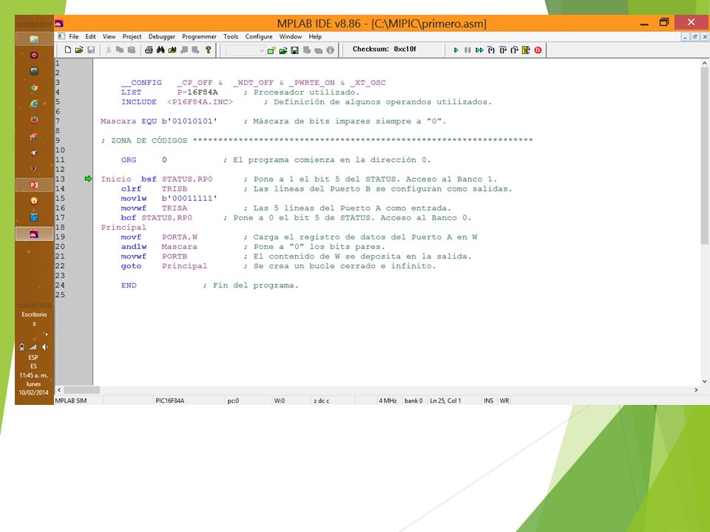Click the Build Options info icon
The image size is (710, 532).
click(x=331, y=50)
